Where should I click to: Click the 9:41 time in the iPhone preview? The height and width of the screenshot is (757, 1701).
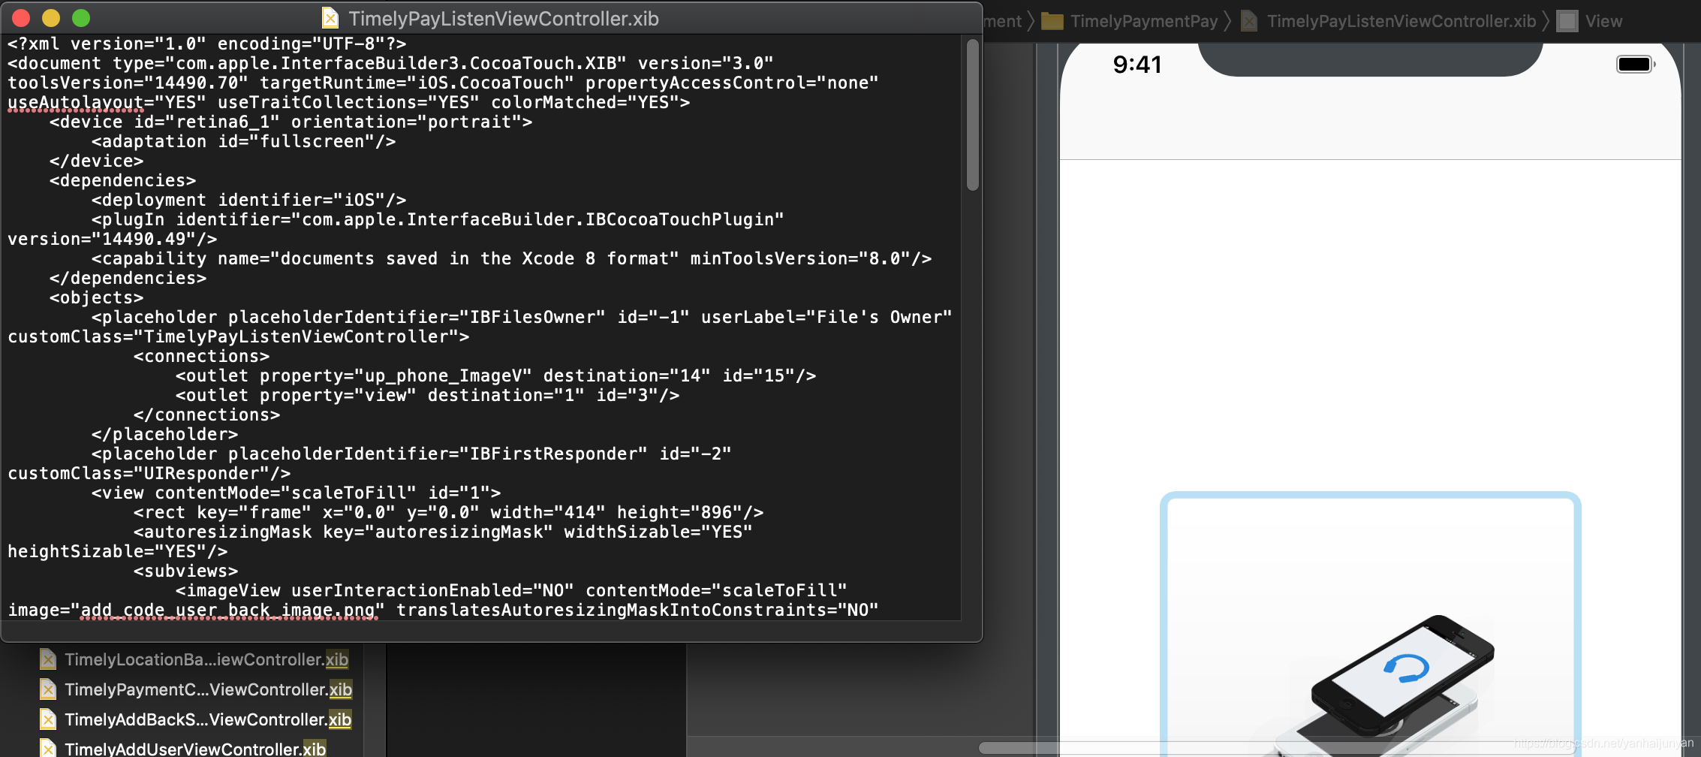[1137, 65]
